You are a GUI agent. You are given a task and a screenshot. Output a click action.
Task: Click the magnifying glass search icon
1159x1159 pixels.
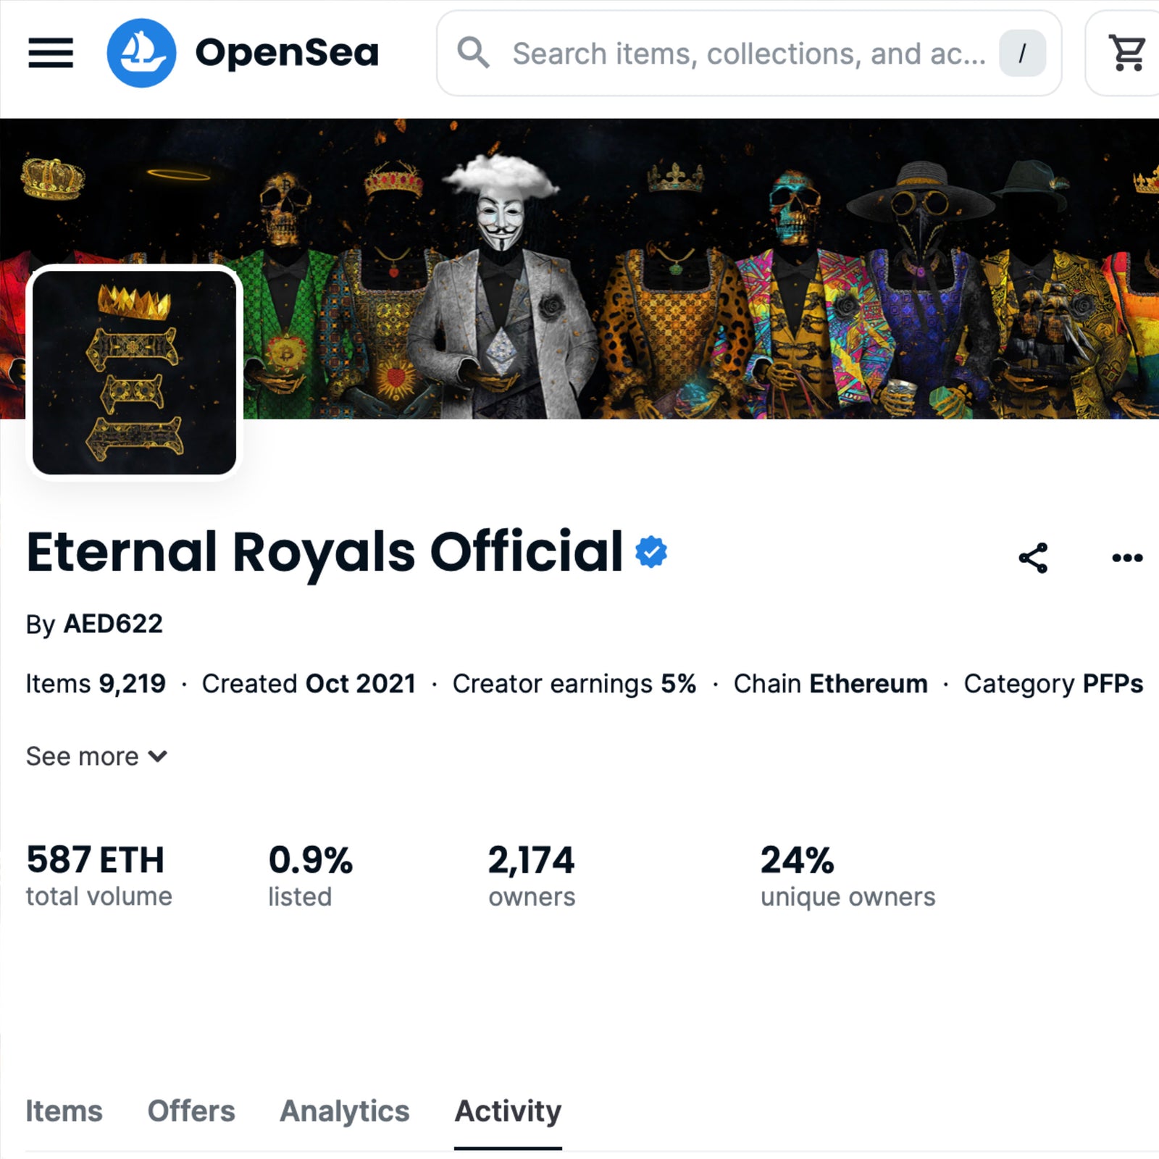point(473,53)
